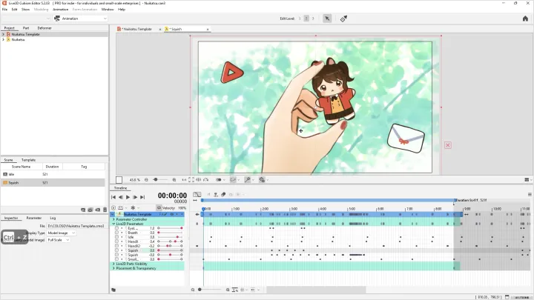Click the File path input field

click(x=76, y=226)
